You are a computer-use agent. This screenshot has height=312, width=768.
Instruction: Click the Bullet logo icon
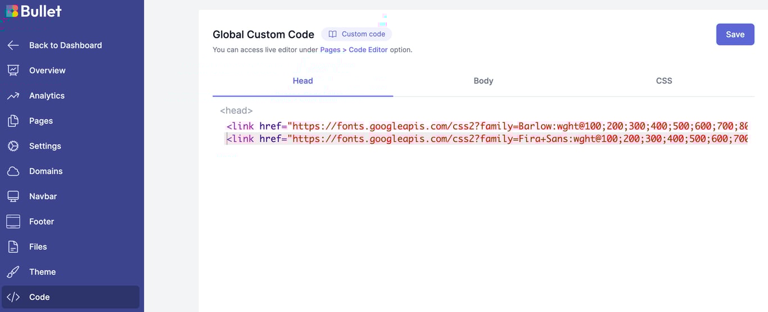click(x=12, y=11)
